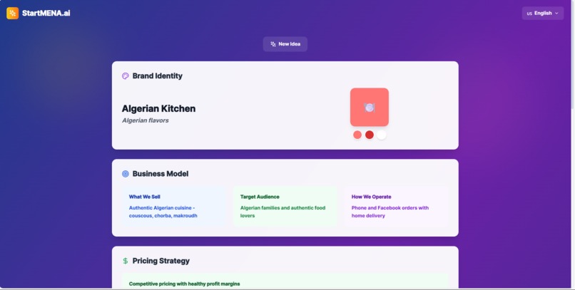Click the Algerian Kitchen brand name
Image resolution: width=575 pixels, height=290 pixels.
[x=158, y=108]
